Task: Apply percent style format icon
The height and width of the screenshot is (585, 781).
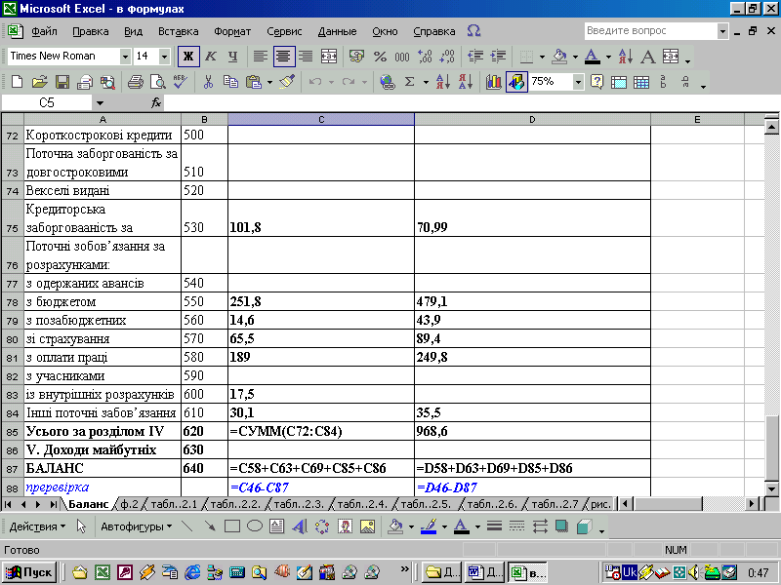Action: (378, 57)
